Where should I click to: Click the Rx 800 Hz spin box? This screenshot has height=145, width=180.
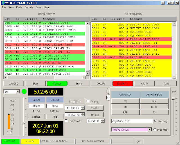(75, 115)
